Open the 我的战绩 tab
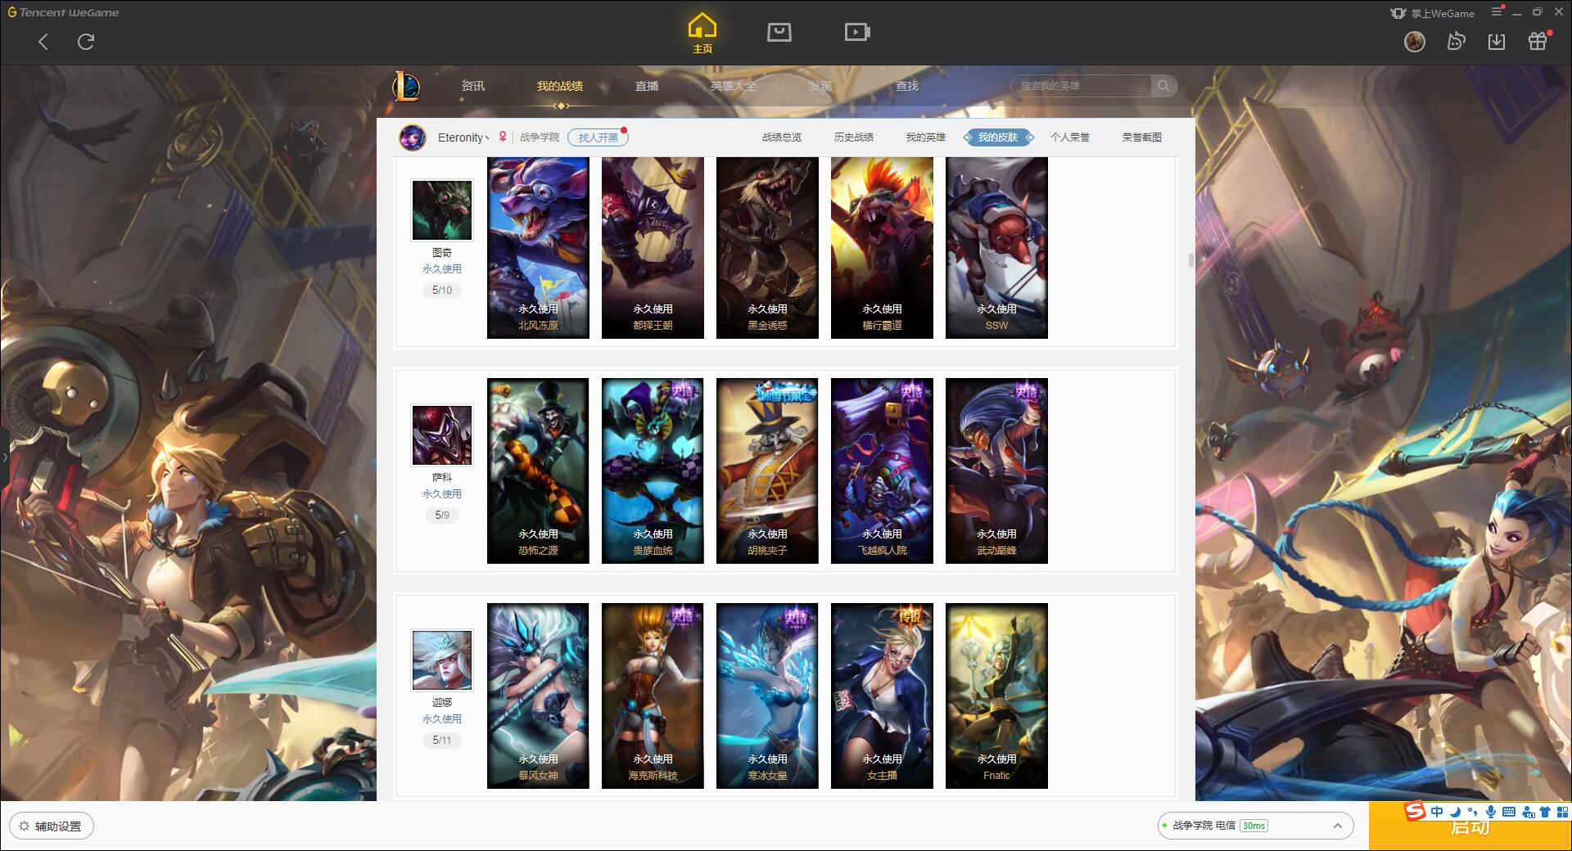The height and width of the screenshot is (851, 1572). [x=560, y=86]
